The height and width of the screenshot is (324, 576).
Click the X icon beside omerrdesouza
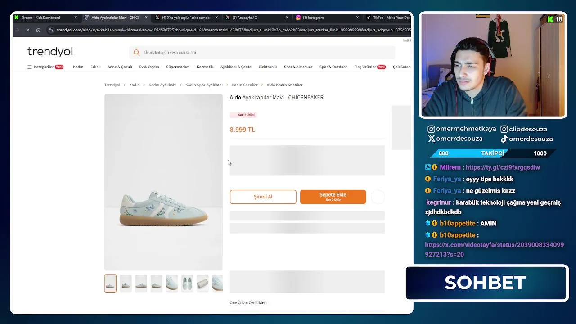coord(431,139)
